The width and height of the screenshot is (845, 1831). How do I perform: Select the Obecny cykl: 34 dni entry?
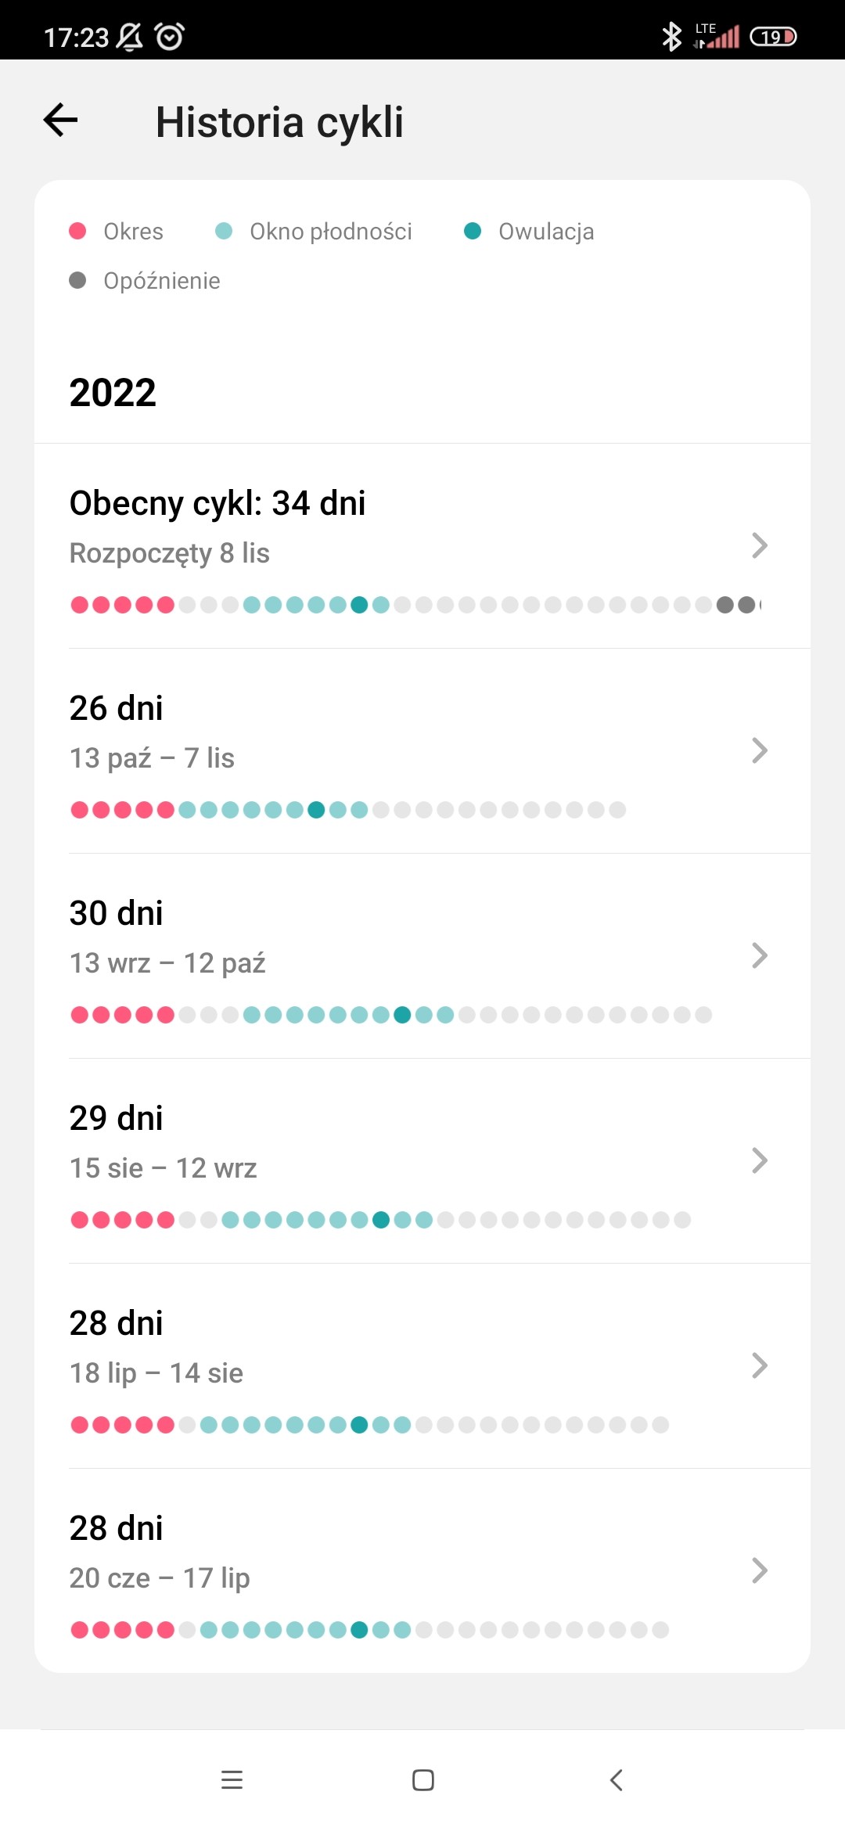(422, 546)
